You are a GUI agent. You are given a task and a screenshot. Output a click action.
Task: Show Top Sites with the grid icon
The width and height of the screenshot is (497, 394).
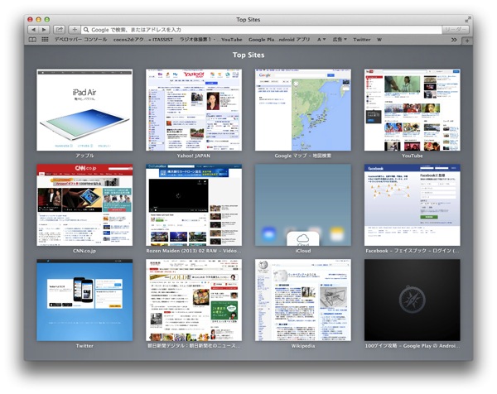pyautogui.click(x=45, y=40)
